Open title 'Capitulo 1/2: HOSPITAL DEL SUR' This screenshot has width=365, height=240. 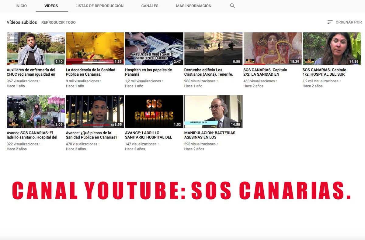tap(325, 72)
